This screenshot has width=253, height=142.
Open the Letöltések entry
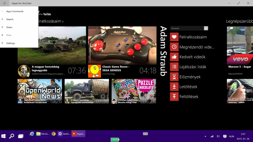point(188,87)
